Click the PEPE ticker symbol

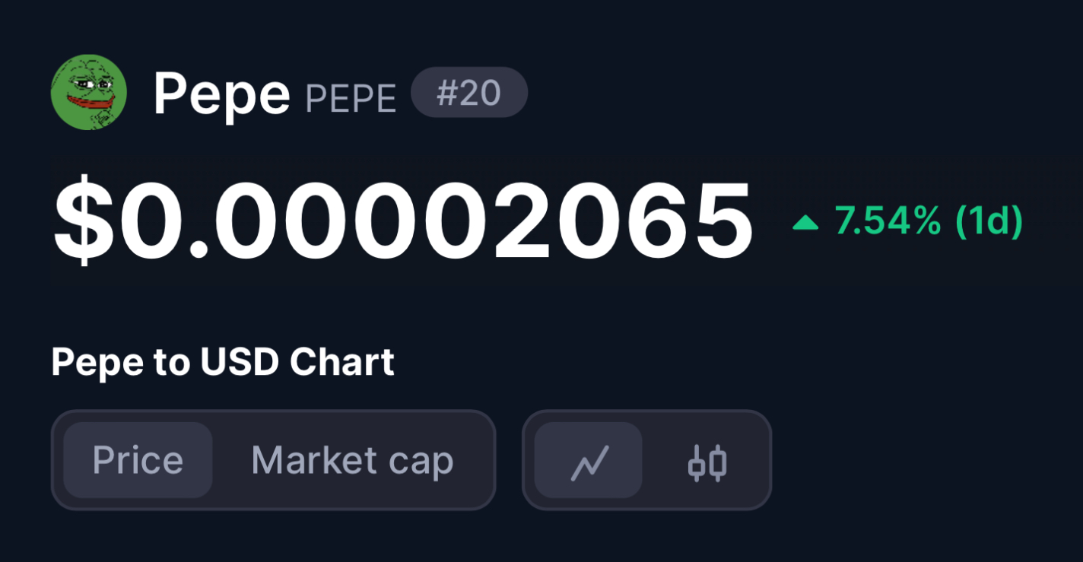(x=351, y=99)
